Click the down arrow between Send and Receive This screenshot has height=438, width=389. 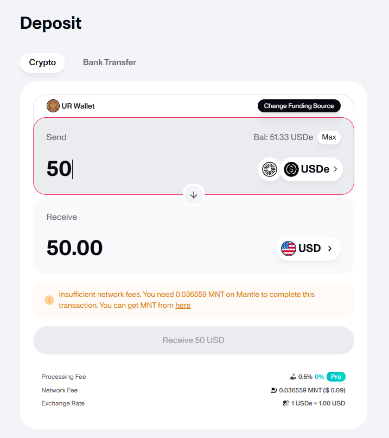(x=194, y=194)
